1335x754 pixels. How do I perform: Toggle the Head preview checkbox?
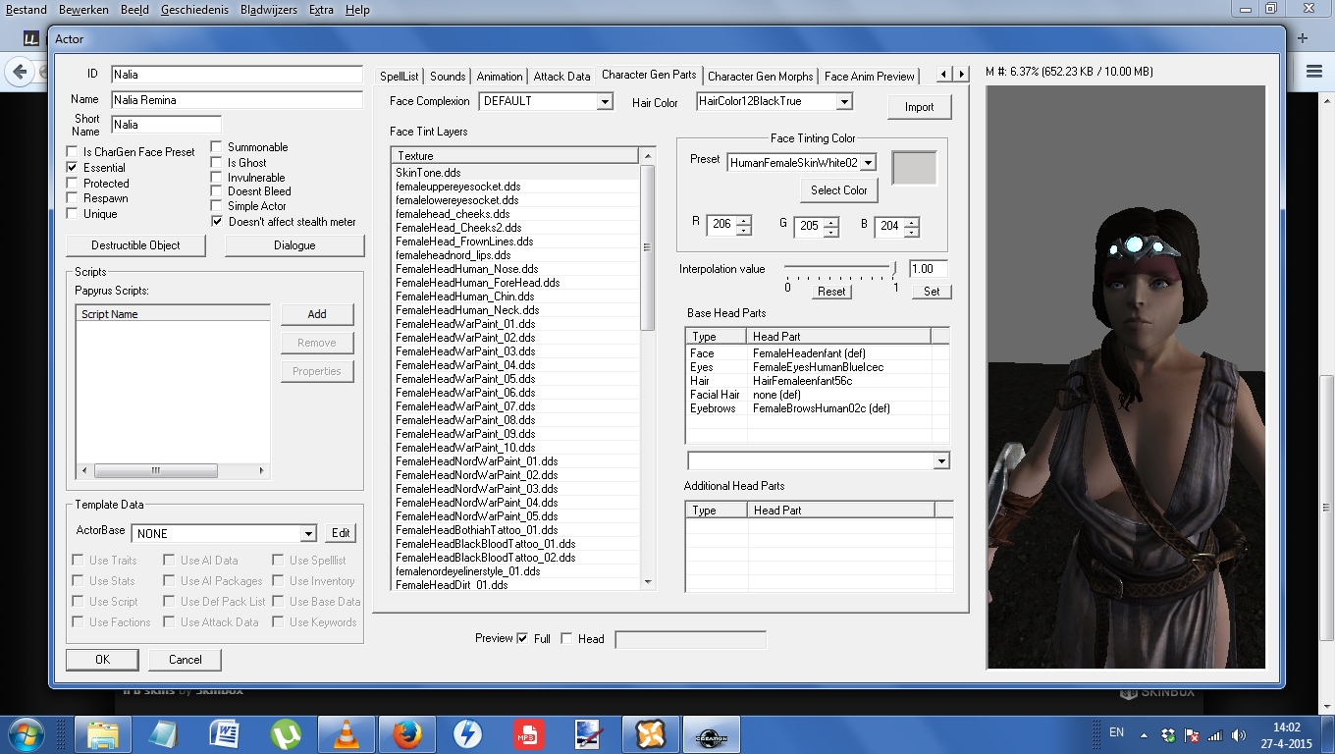(566, 638)
